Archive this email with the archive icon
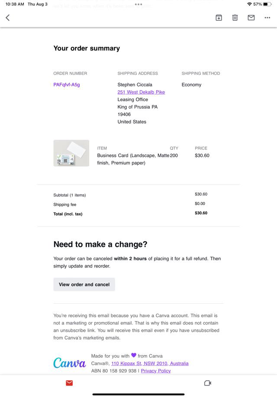277x398 pixels. click(x=219, y=18)
